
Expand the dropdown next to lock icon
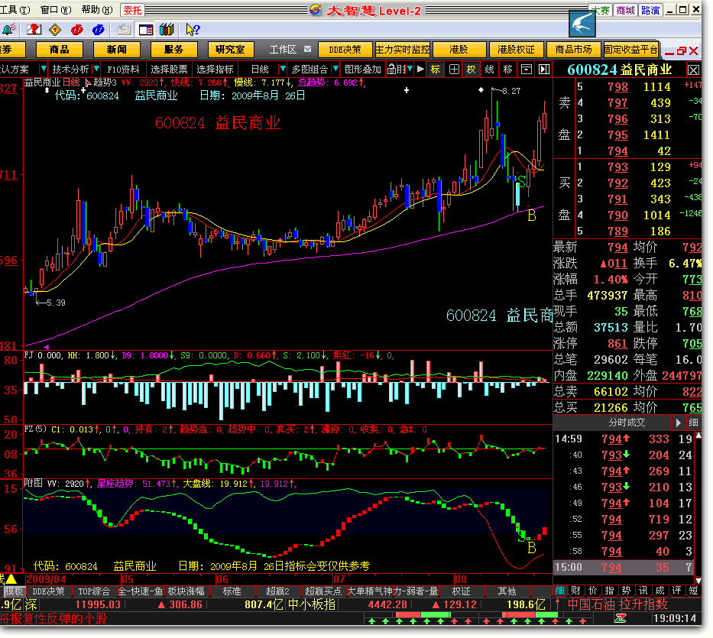pyautogui.click(x=410, y=69)
